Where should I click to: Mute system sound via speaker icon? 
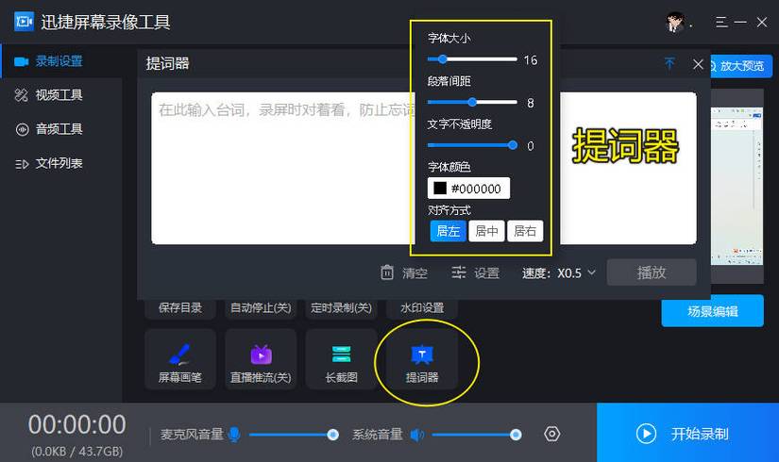pyautogui.click(x=416, y=435)
